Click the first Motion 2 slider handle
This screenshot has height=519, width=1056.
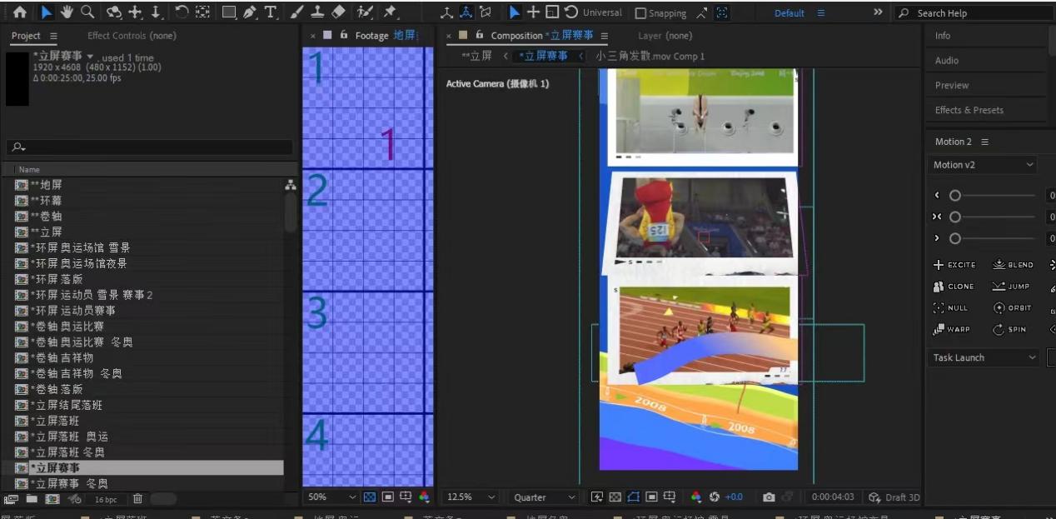coord(955,196)
